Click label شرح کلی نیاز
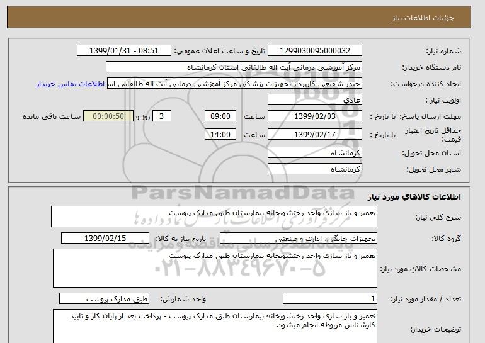The height and width of the screenshot is (343, 485). click(x=438, y=217)
